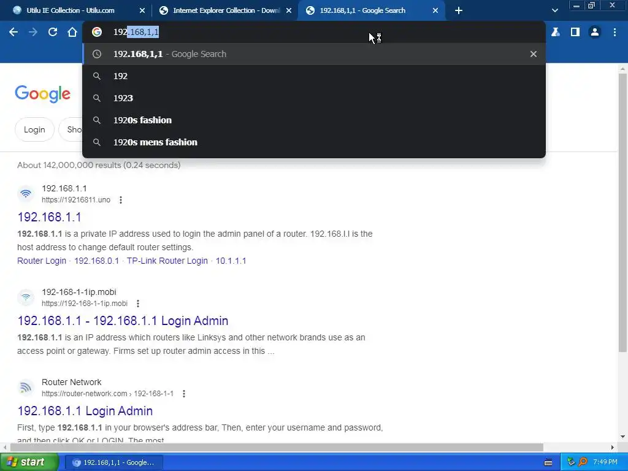Open options for 19216811.uno result
The image size is (628, 471).
point(121,200)
